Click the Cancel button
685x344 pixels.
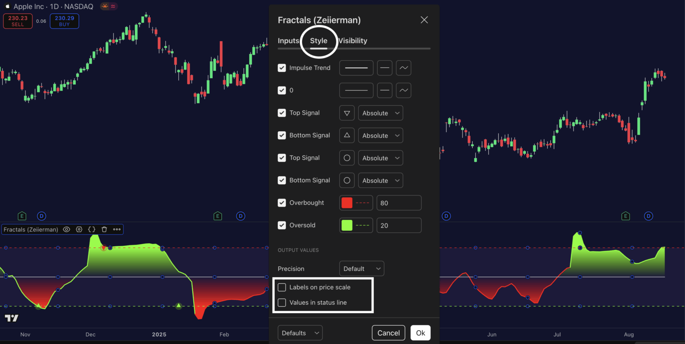click(x=388, y=333)
